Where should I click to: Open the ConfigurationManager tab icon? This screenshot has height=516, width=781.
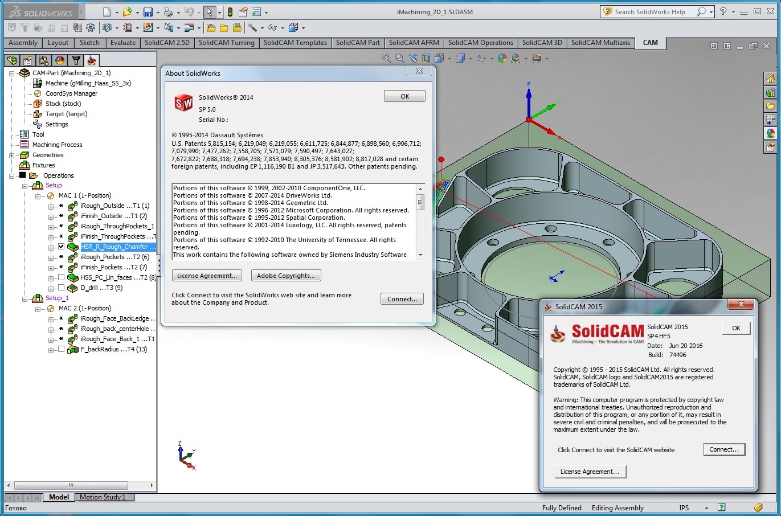coord(44,60)
